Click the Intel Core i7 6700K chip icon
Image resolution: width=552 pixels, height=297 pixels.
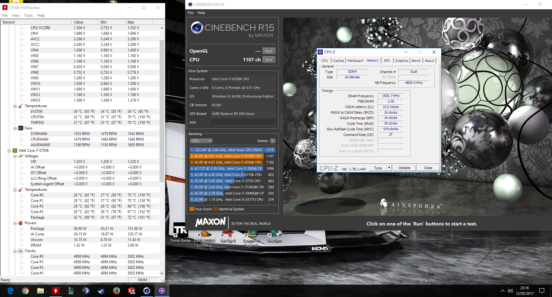tap(15, 151)
